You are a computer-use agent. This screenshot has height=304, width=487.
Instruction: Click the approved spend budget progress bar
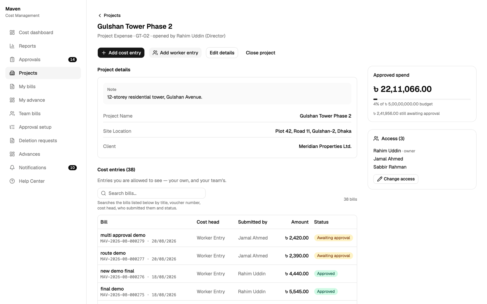click(x=422, y=99)
